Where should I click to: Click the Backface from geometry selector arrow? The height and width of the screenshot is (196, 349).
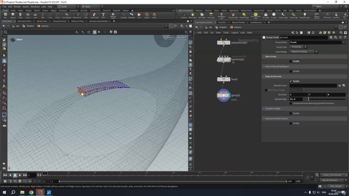click(339, 85)
